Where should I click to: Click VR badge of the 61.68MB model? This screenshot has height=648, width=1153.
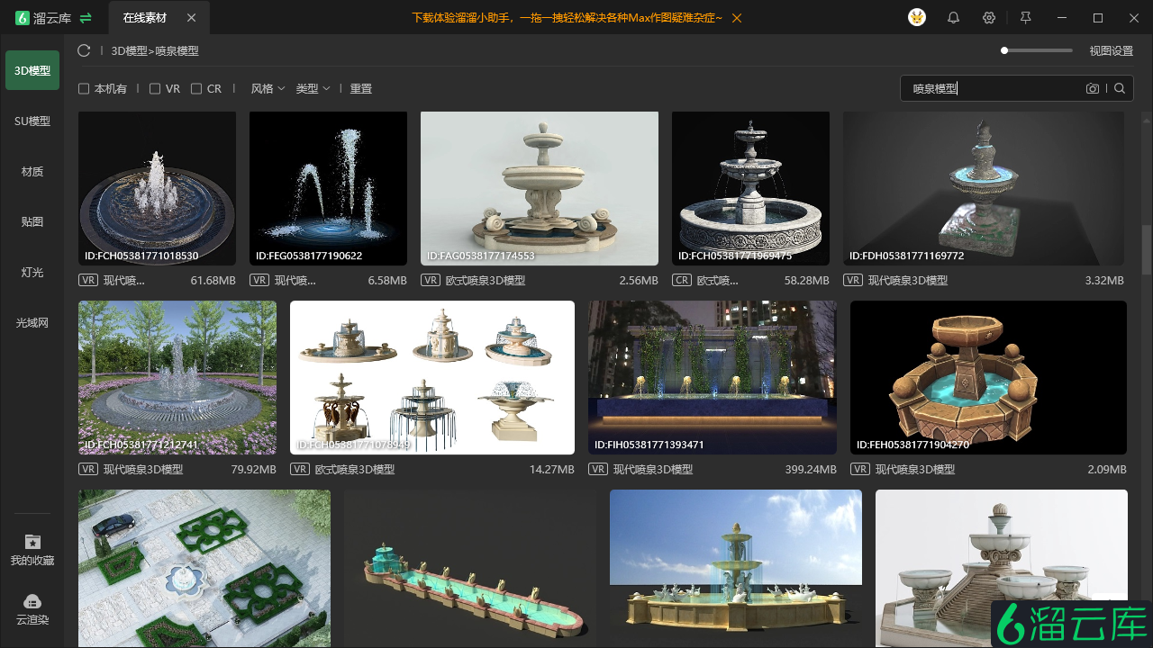pyautogui.click(x=88, y=280)
